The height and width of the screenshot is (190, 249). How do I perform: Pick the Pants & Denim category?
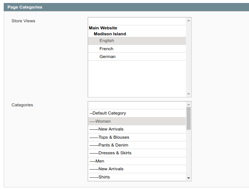[x=109, y=145]
